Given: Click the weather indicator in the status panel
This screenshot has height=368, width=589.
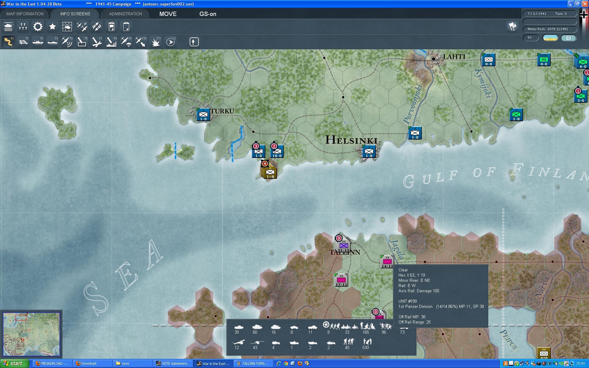Looking at the screenshot, I should coord(550,38).
